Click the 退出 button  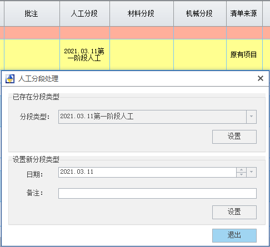(x=234, y=235)
